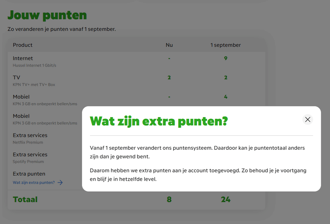This screenshot has height=224, width=330.
Task: Click 'KPN TV+ met TV+ Box' subtitle
Action: pos(34,85)
